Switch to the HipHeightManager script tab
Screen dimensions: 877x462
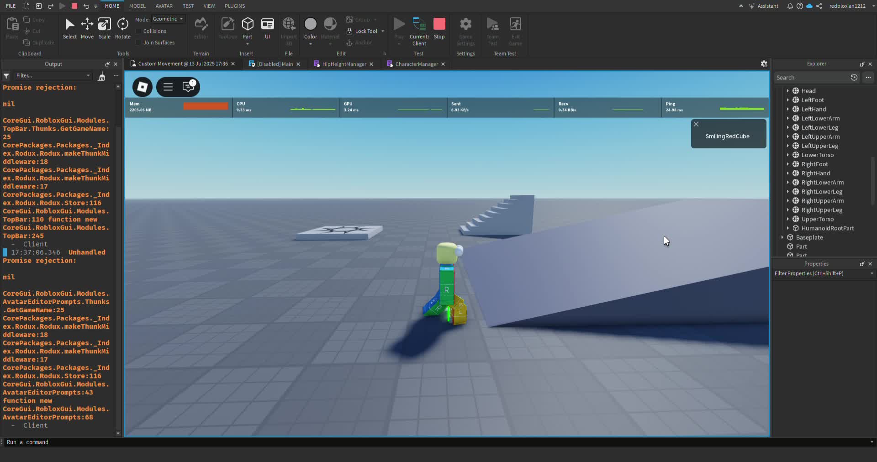343,64
